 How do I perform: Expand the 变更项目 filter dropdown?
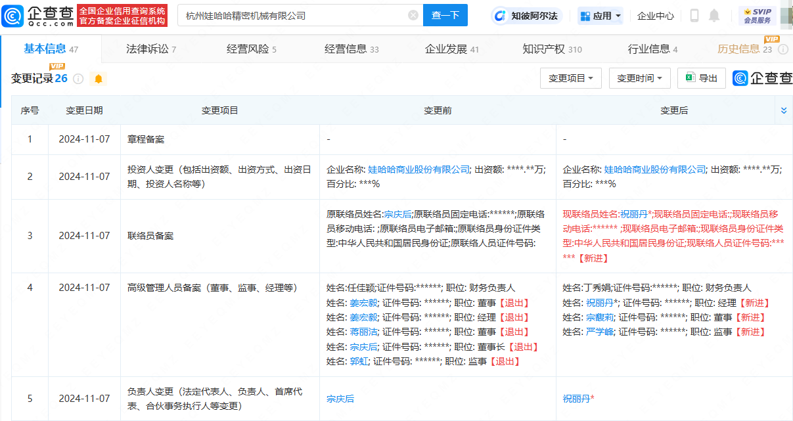pos(570,78)
